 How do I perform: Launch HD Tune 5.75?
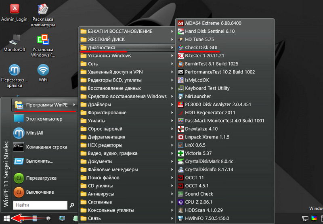[225, 39]
